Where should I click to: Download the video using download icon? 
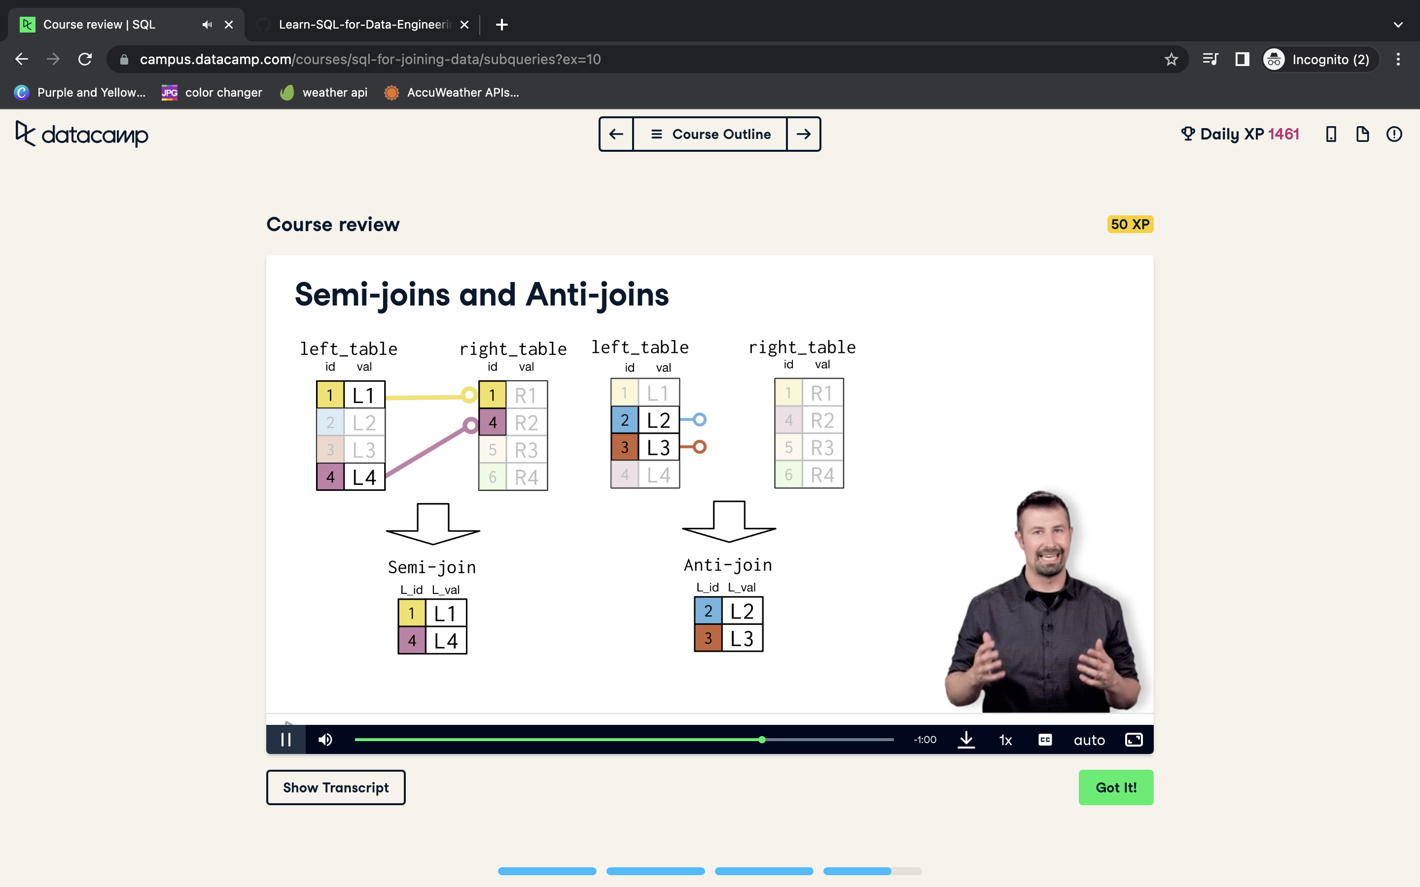pyautogui.click(x=966, y=740)
